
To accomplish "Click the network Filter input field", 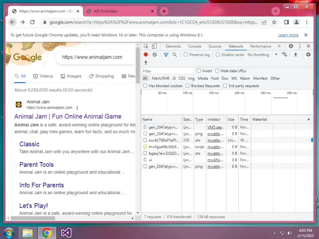I will click(x=167, y=71).
